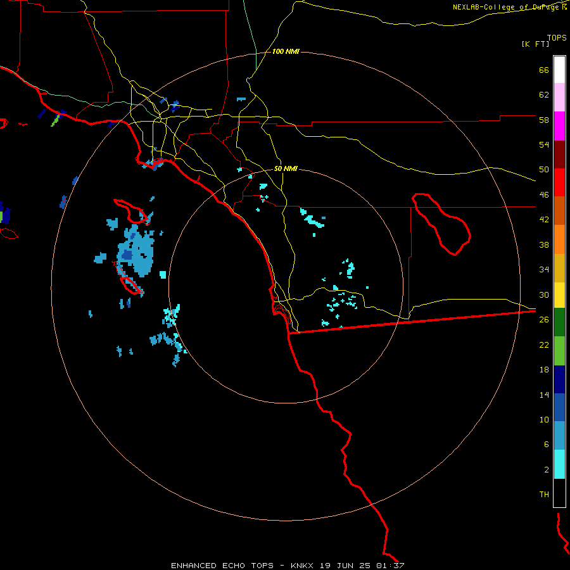Choose the bright orange legend swatch
The width and height of the screenshot is (570, 570).
(559, 239)
